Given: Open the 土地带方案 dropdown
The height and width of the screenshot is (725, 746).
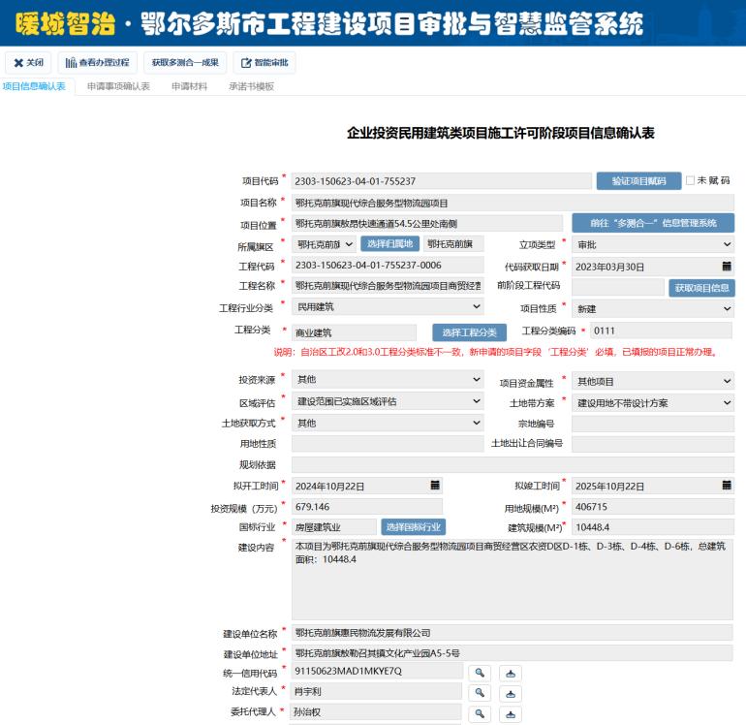Looking at the screenshot, I should click(x=652, y=402).
